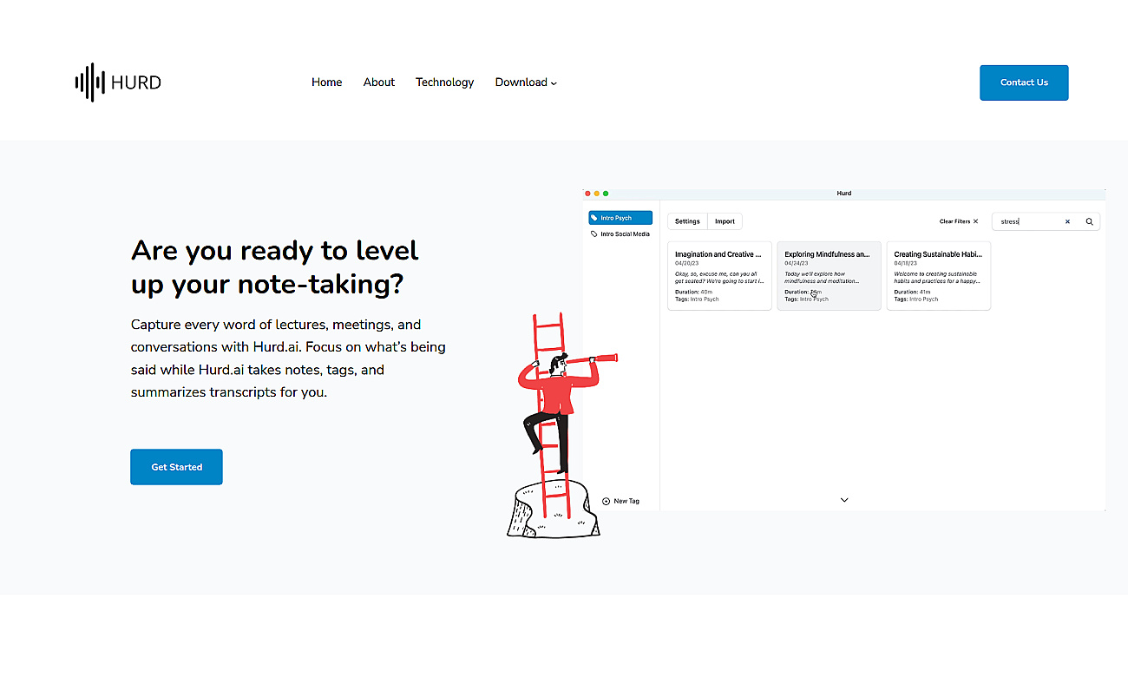Click the New Tag button
The height and width of the screenshot is (684, 1128).
621,501
